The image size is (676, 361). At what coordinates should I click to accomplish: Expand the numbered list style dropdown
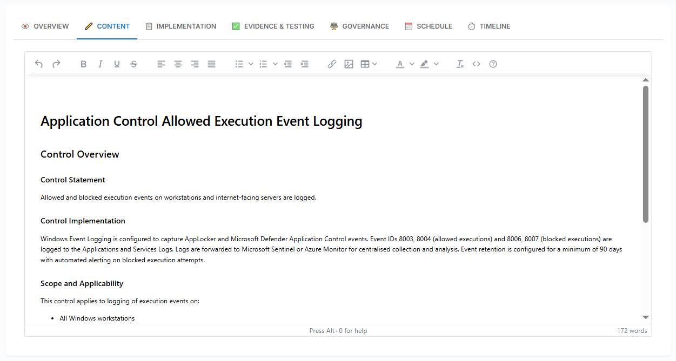(x=275, y=64)
